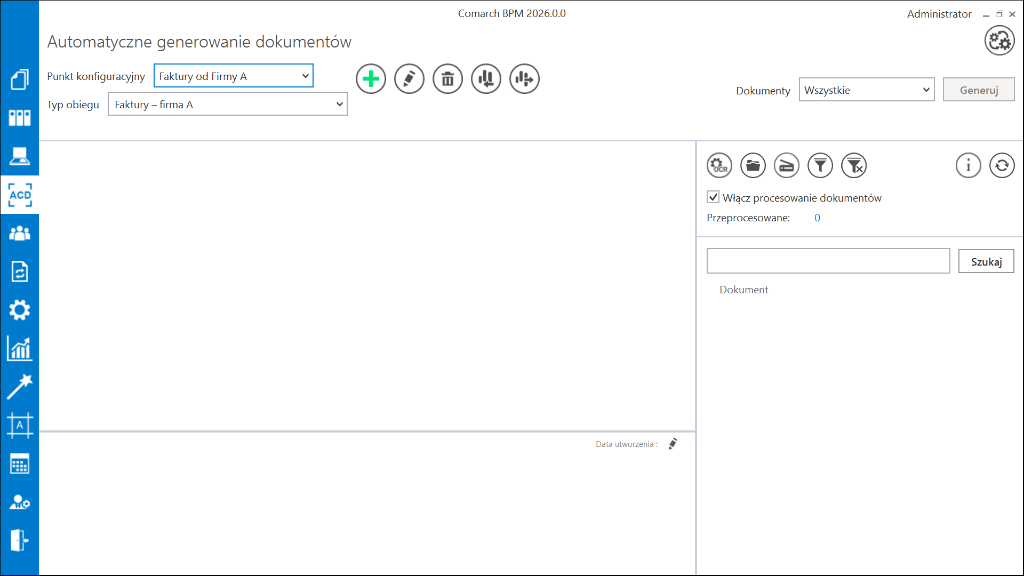Viewport: 1024px width, 576px height.
Task: Click the clear filter funnel icon
Action: (854, 165)
